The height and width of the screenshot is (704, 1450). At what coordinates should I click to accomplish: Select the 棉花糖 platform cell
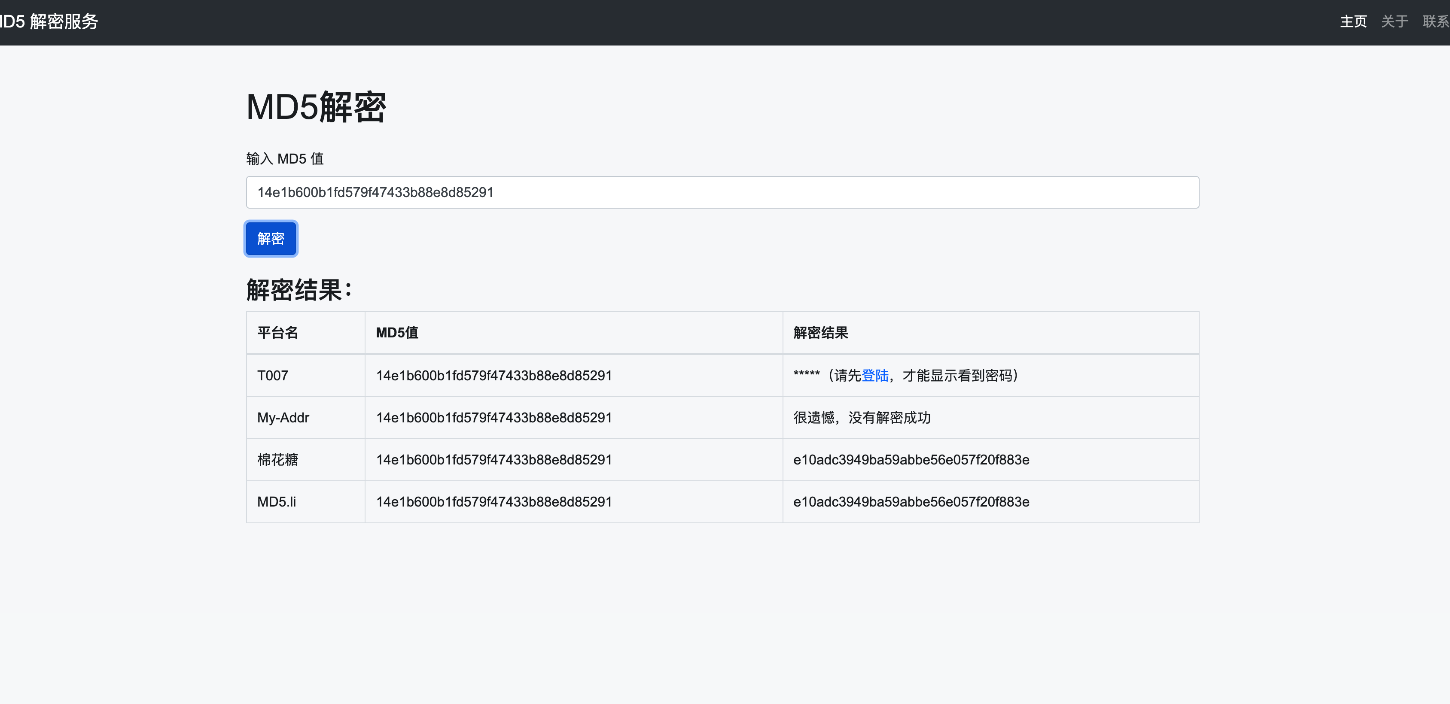point(306,460)
